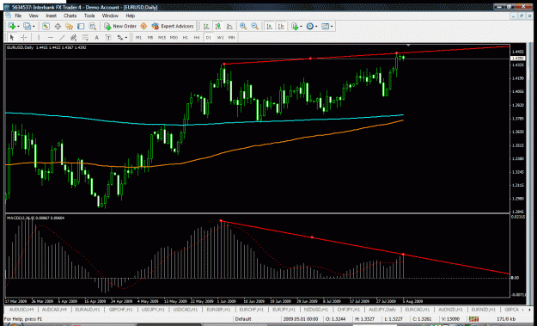Viewport: 537px width, 326px height.
Task: Expand the Periods dropdown arrow
Action: tap(316, 27)
